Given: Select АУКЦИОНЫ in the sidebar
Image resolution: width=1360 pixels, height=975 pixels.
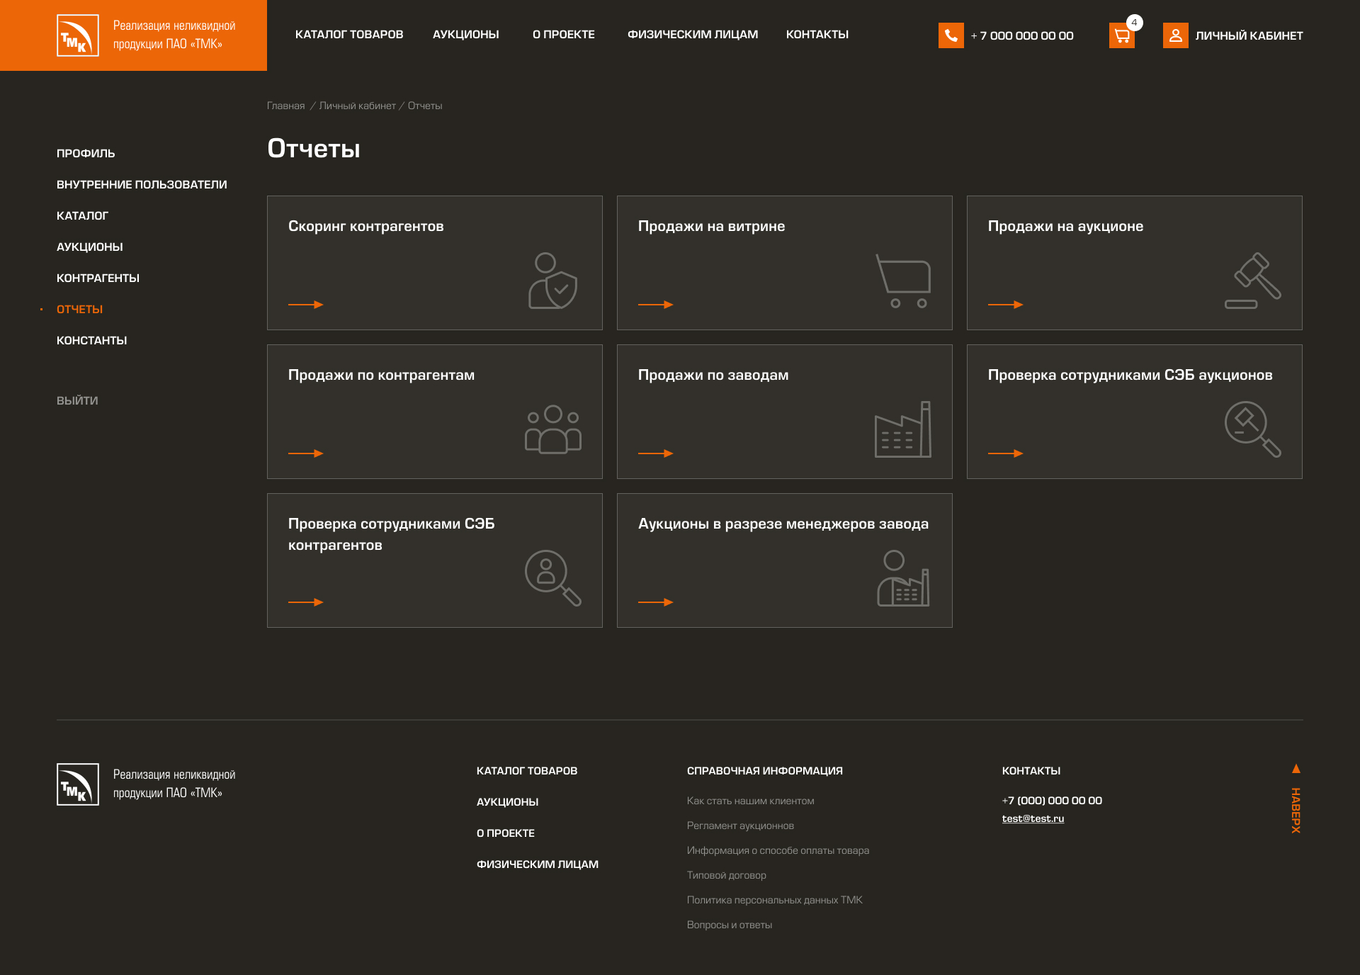Looking at the screenshot, I should click(x=90, y=247).
